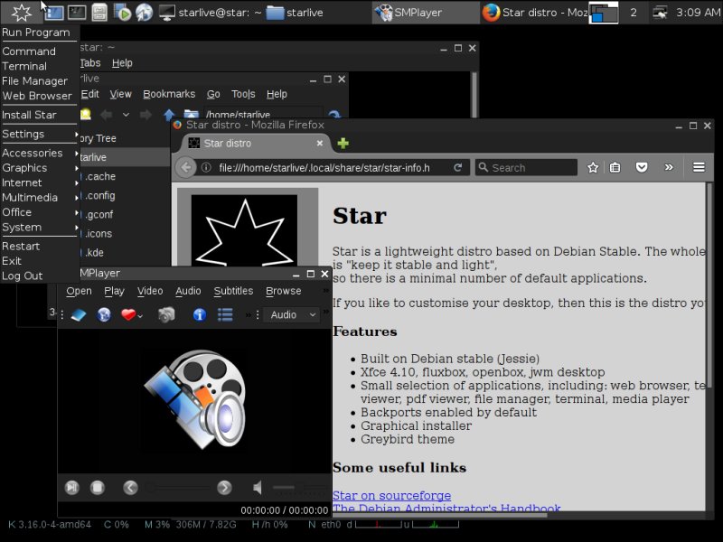Take a screenshot with SMPlayer's camera icon

[166, 314]
